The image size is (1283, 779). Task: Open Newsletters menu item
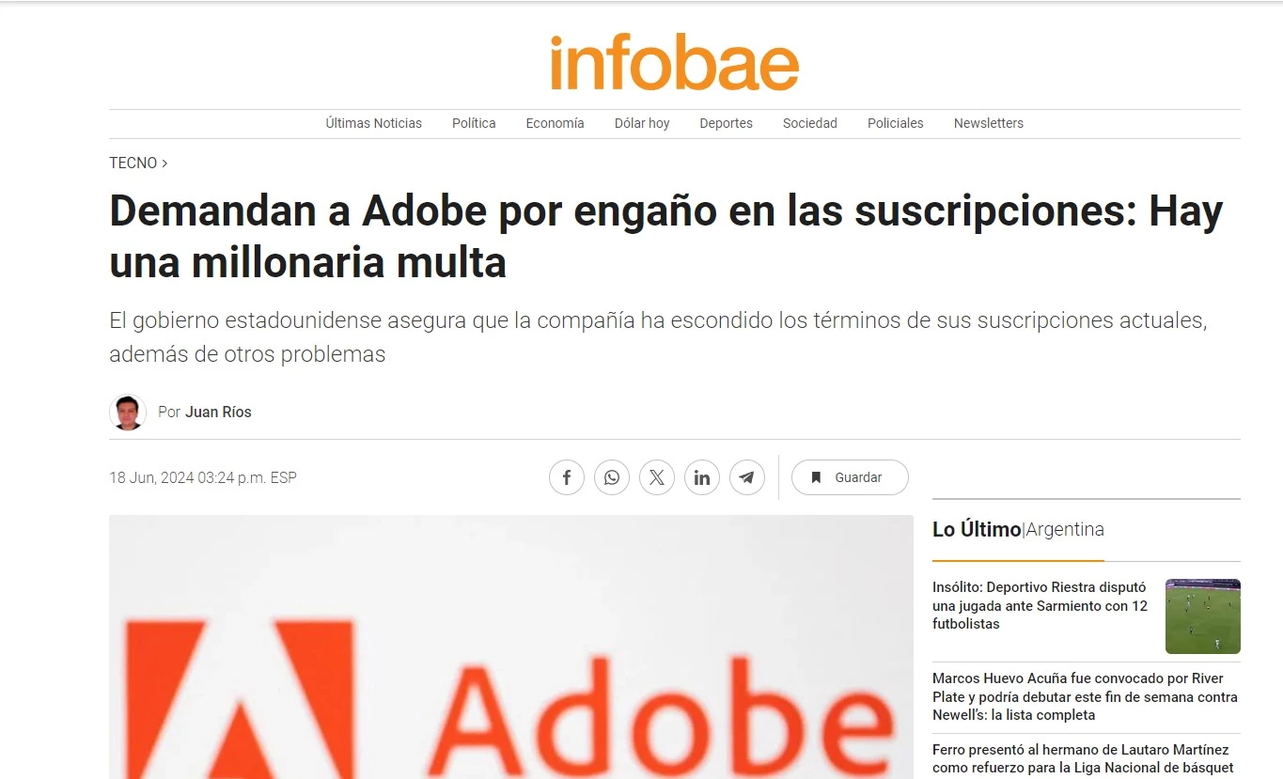pos(989,123)
